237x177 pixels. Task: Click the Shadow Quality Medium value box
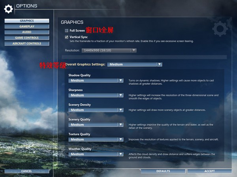coord(93,81)
